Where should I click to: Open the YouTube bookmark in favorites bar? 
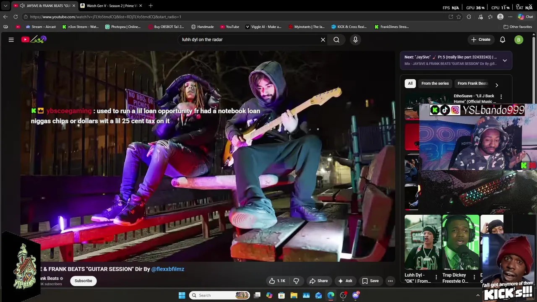229,27
